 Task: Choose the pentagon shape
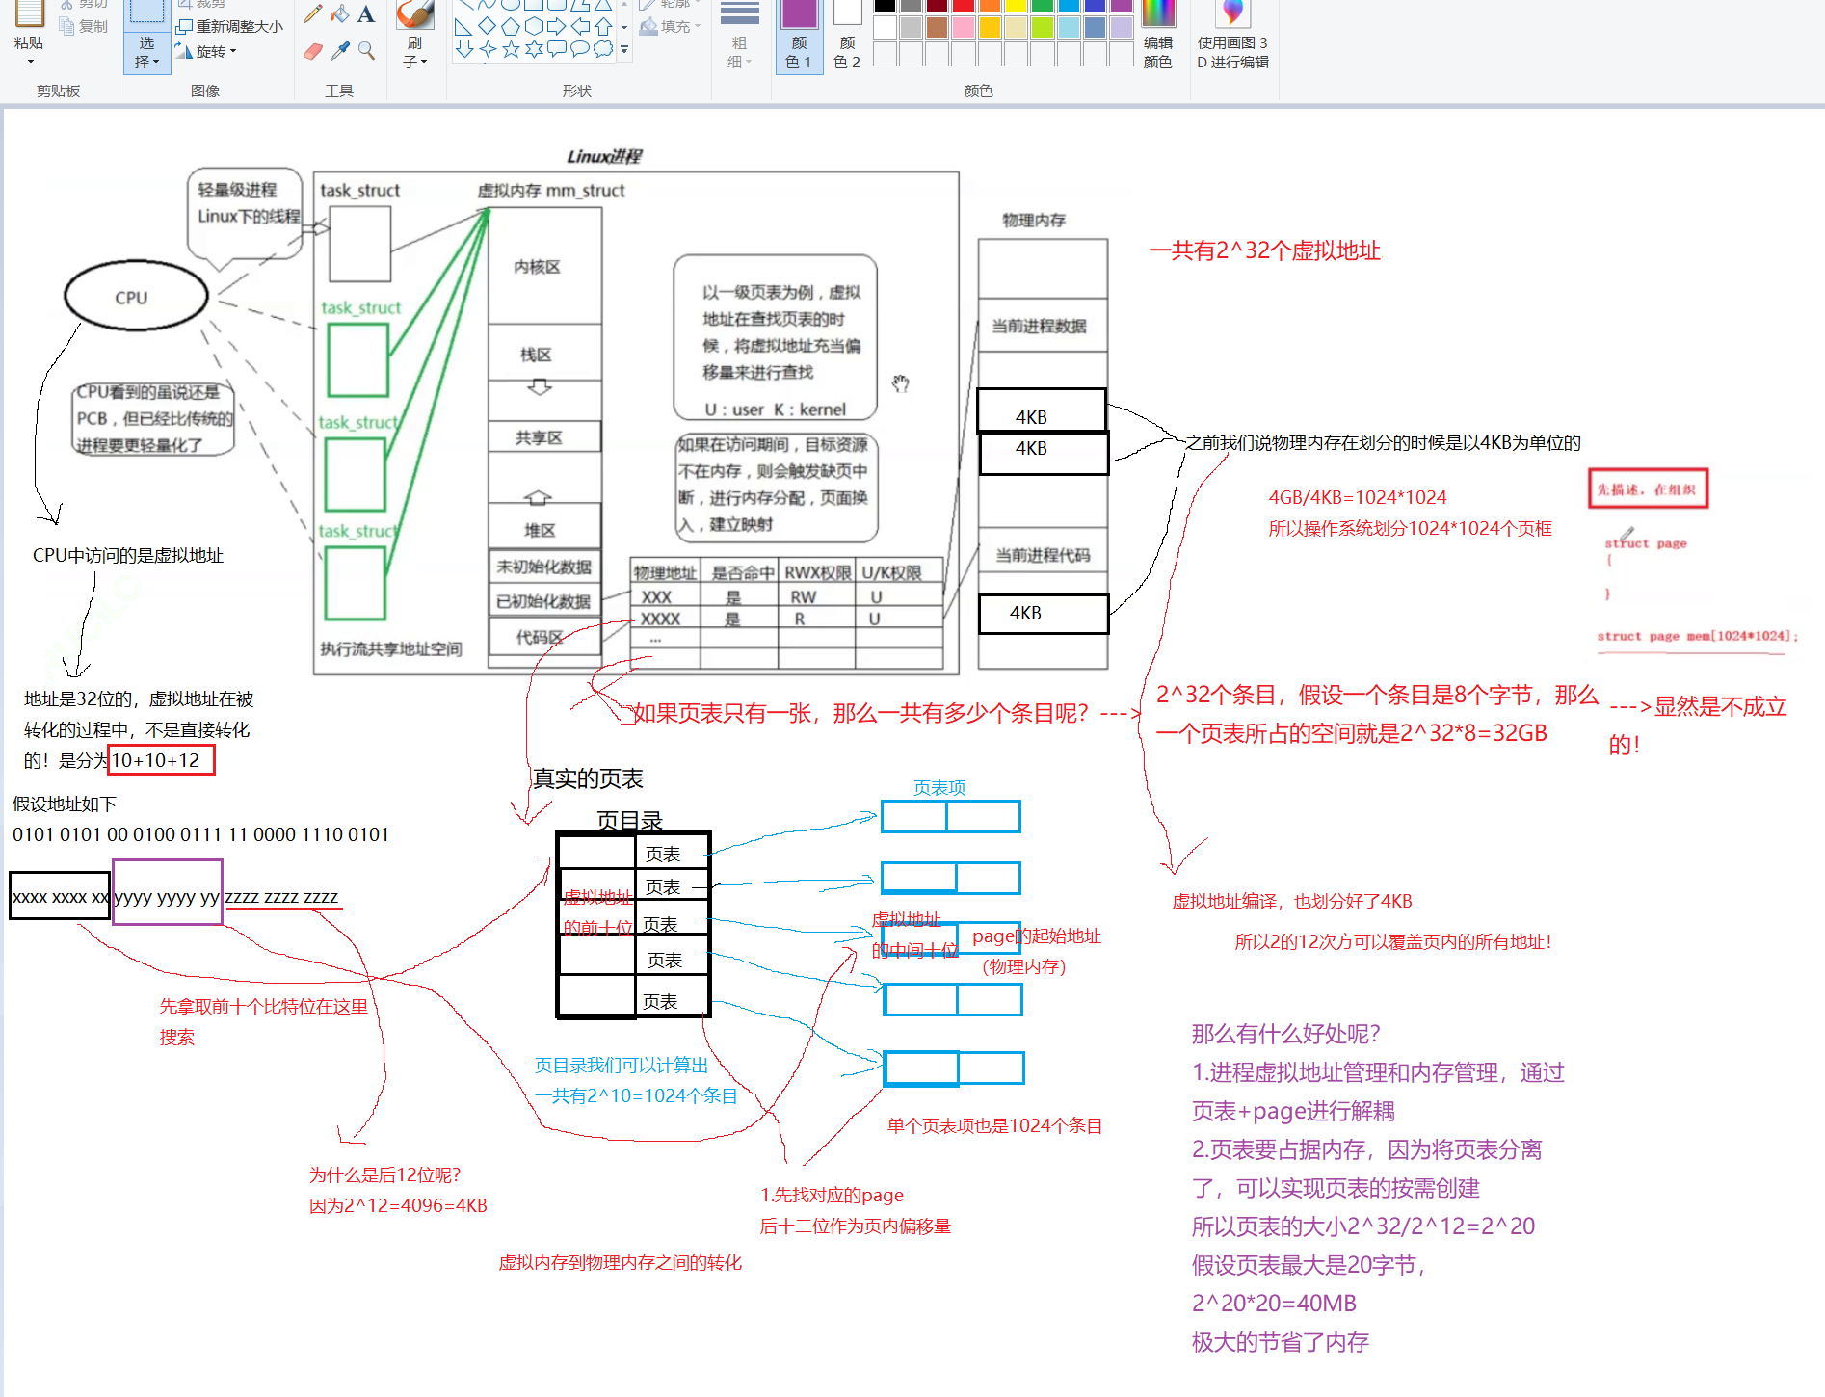pos(510,26)
